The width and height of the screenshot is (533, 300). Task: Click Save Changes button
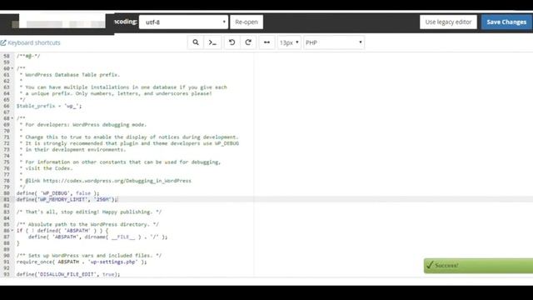pos(506,22)
